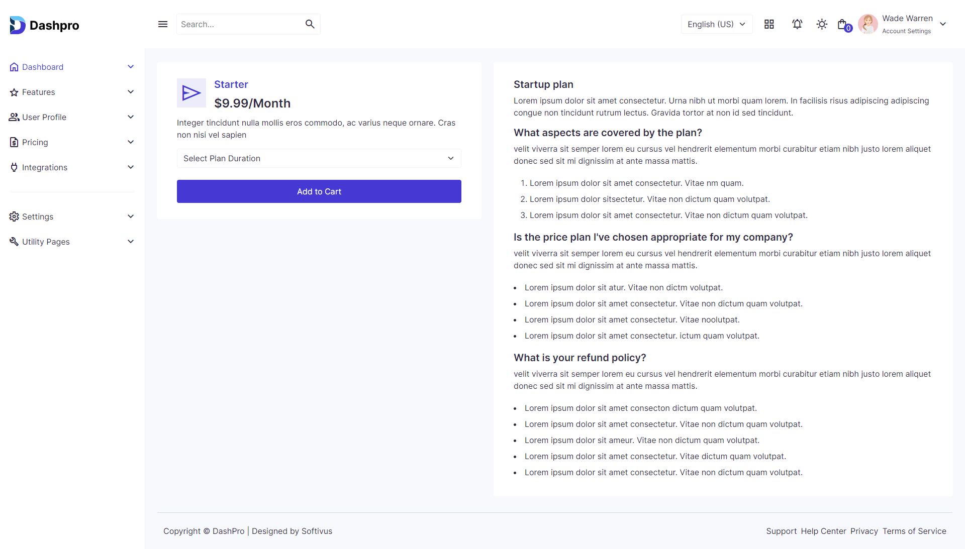Open the shopping cart bag icon

[843, 24]
